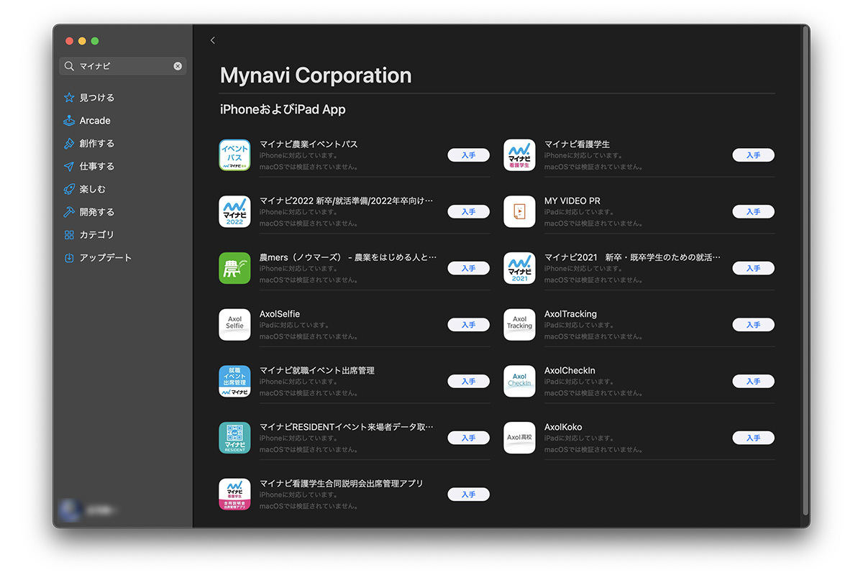Viewport: 863px width, 575px height.
Task: Open マイナビ2022 app icon
Action: click(234, 212)
